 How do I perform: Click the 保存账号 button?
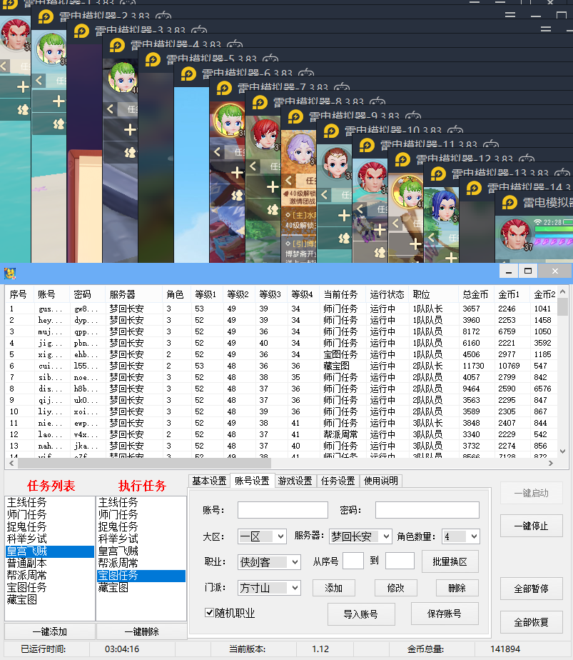445,614
